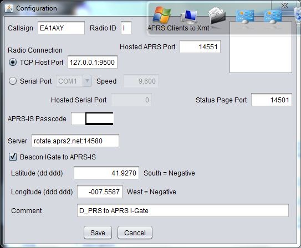
Task: Click the Hosted APRS Port field
Action: tap(200, 46)
